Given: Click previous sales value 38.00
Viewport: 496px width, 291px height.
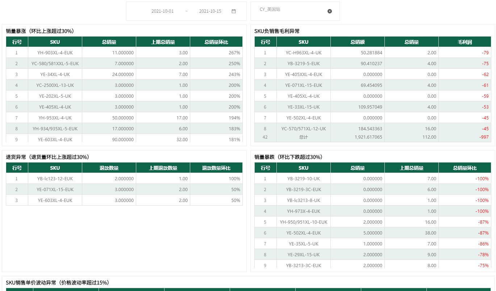Looking at the screenshot, I should pyautogui.click(x=430, y=233).
